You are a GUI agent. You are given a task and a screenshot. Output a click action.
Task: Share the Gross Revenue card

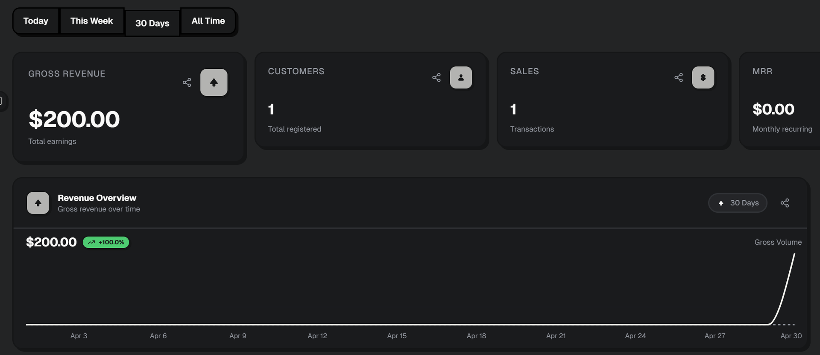click(x=187, y=82)
